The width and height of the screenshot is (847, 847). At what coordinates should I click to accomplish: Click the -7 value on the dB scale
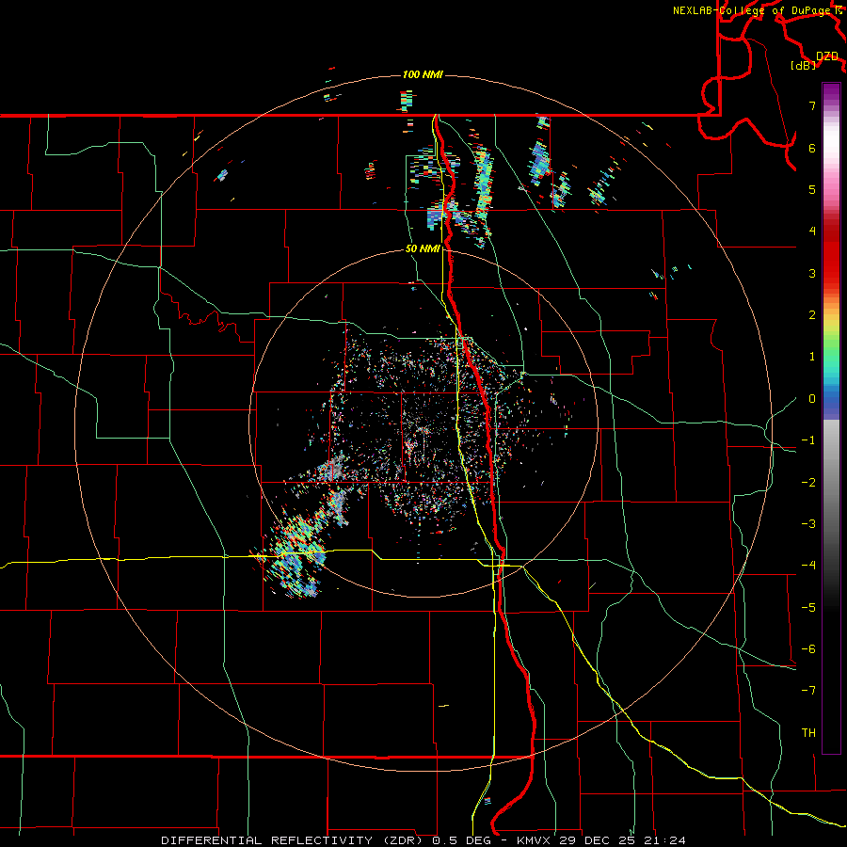point(808,691)
